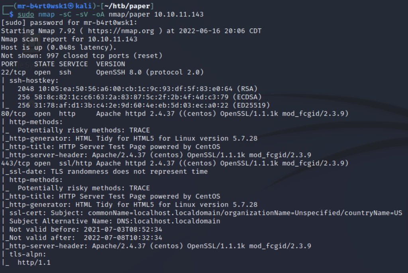Viewport: 408px width, 273px height.
Task: Click the http/1.1 tls-alpn entry
Action: pyautogui.click(x=34, y=263)
